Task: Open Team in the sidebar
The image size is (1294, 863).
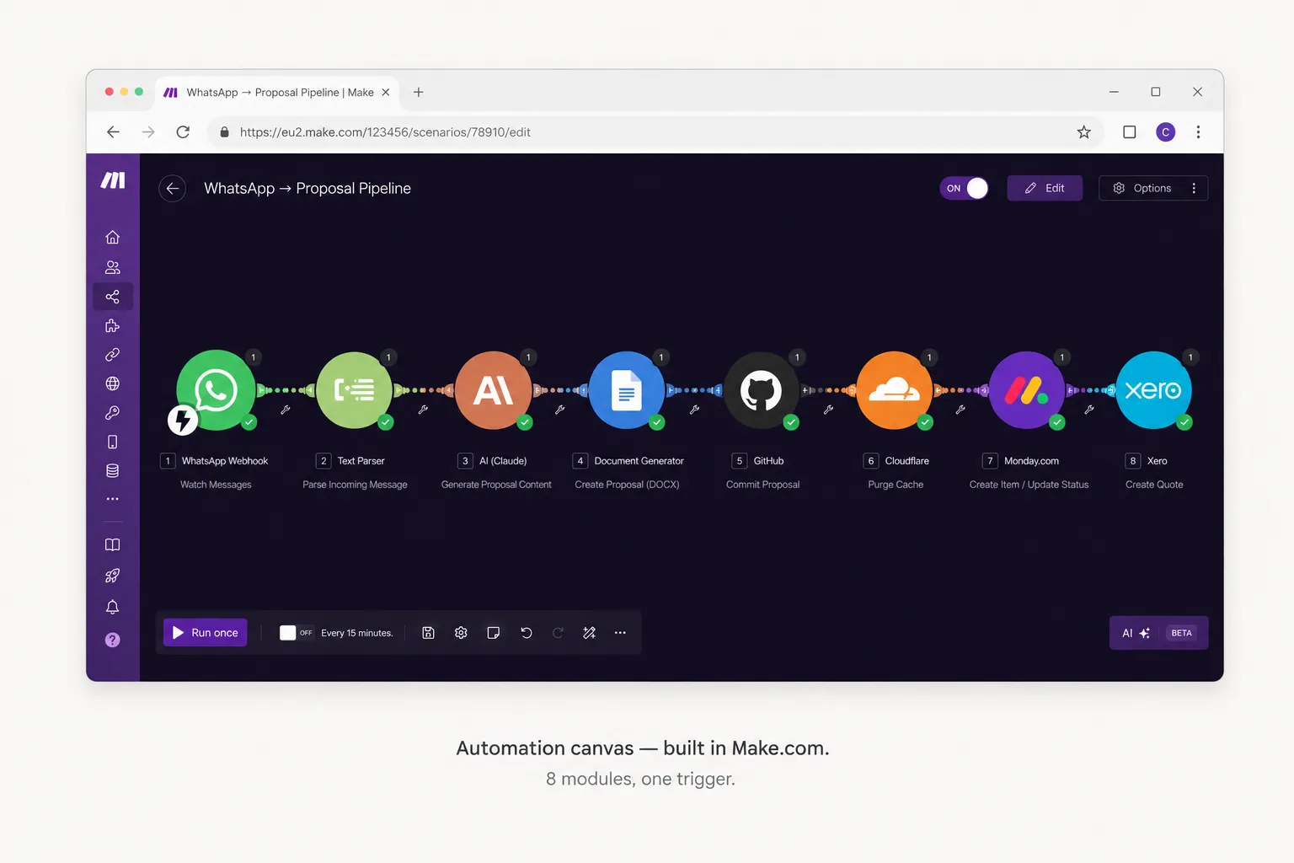Action: [112, 267]
